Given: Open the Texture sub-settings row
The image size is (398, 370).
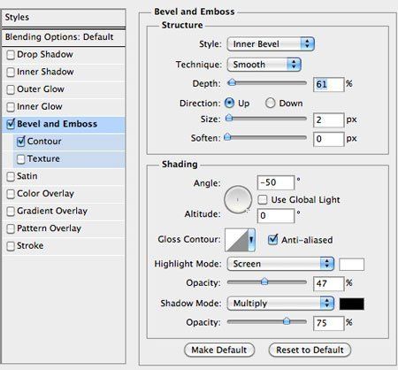Looking at the screenshot, I should click(x=69, y=159).
